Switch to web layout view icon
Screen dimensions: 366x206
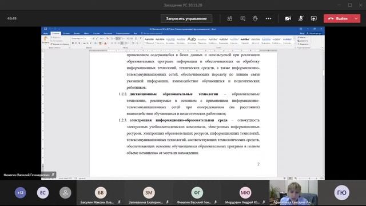pyautogui.click(x=296, y=178)
